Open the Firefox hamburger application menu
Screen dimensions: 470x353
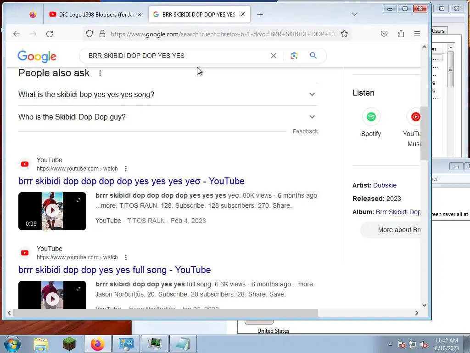click(x=417, y=34)
